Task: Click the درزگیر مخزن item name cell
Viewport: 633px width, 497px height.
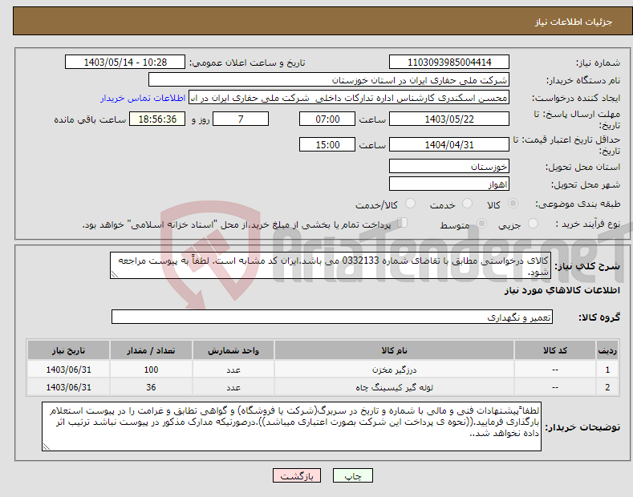Action: click(x=394, y=370)
